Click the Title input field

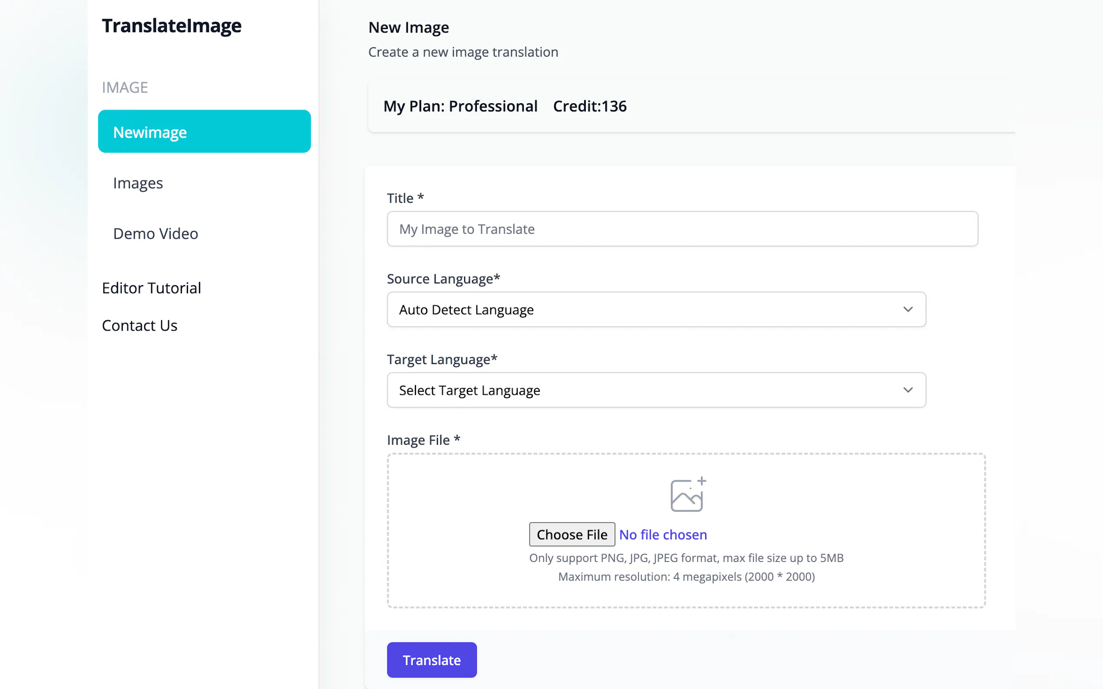pyautogui.click(x=682, y=229)
